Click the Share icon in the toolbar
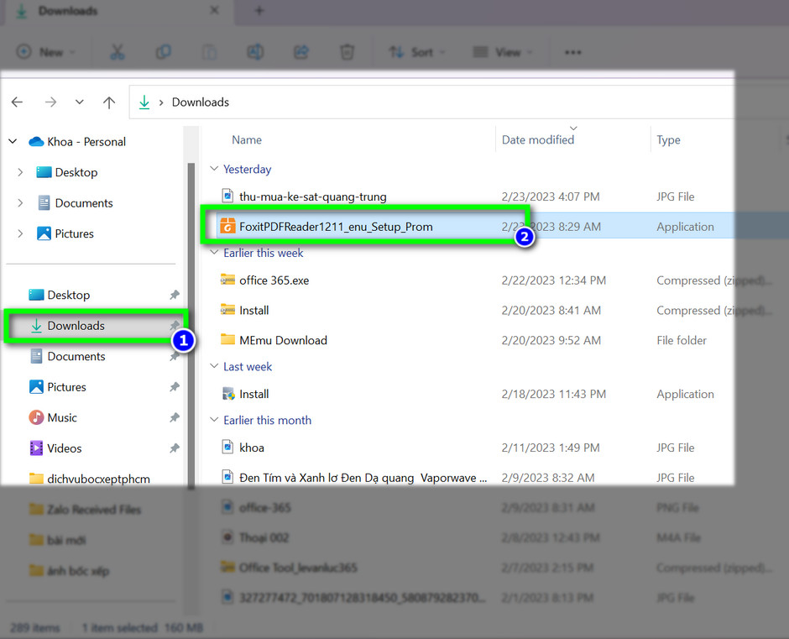Viewport: 789px width, 639px height. click(x=300, y=52)
